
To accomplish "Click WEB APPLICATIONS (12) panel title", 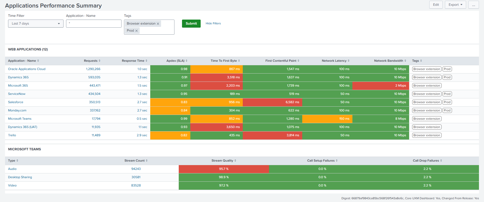I will pyautogui.click(x=28, y=49).
